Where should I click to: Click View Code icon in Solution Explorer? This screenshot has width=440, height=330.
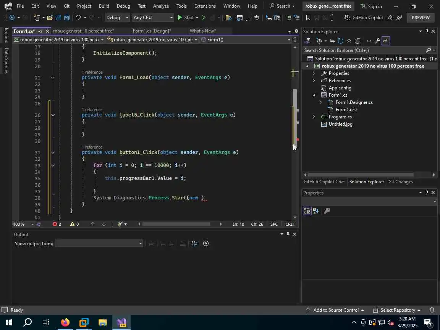pyautogui.click(x=369, y=41)
